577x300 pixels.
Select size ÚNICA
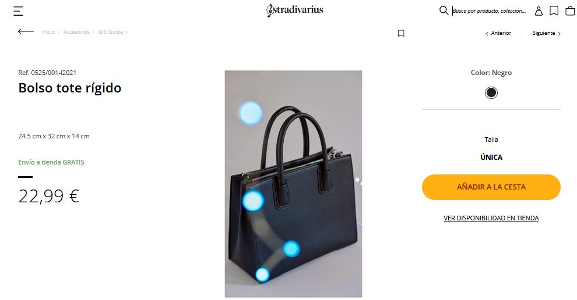click(x=491, y=157)
